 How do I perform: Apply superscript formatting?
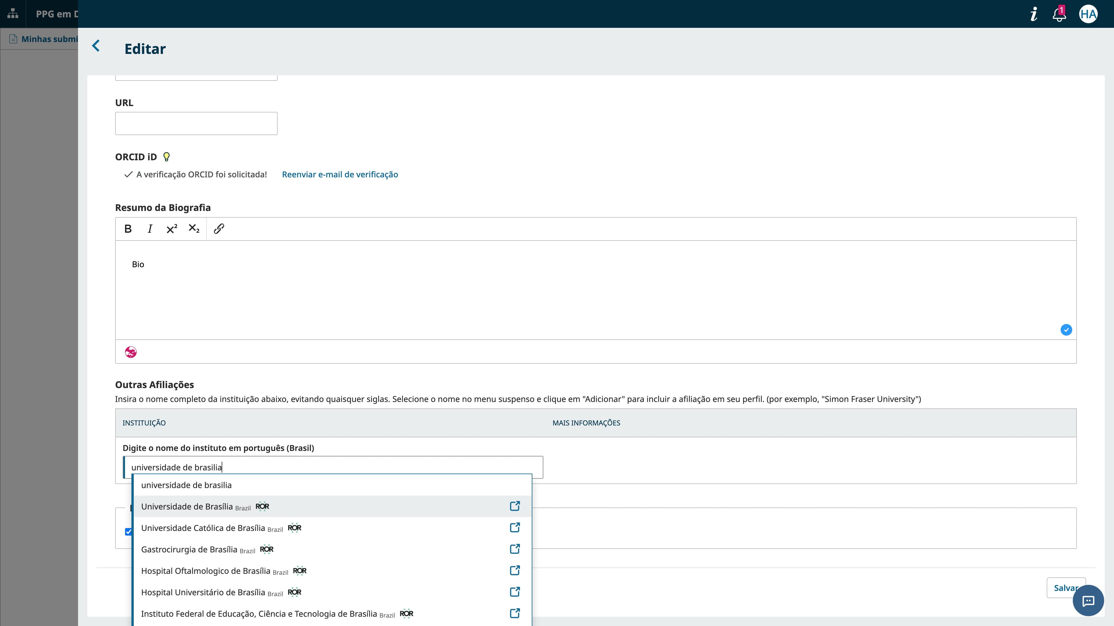(172, 229)
